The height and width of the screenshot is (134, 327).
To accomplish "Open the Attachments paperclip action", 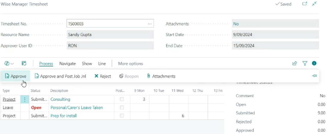I will click(x=161, y=76).
